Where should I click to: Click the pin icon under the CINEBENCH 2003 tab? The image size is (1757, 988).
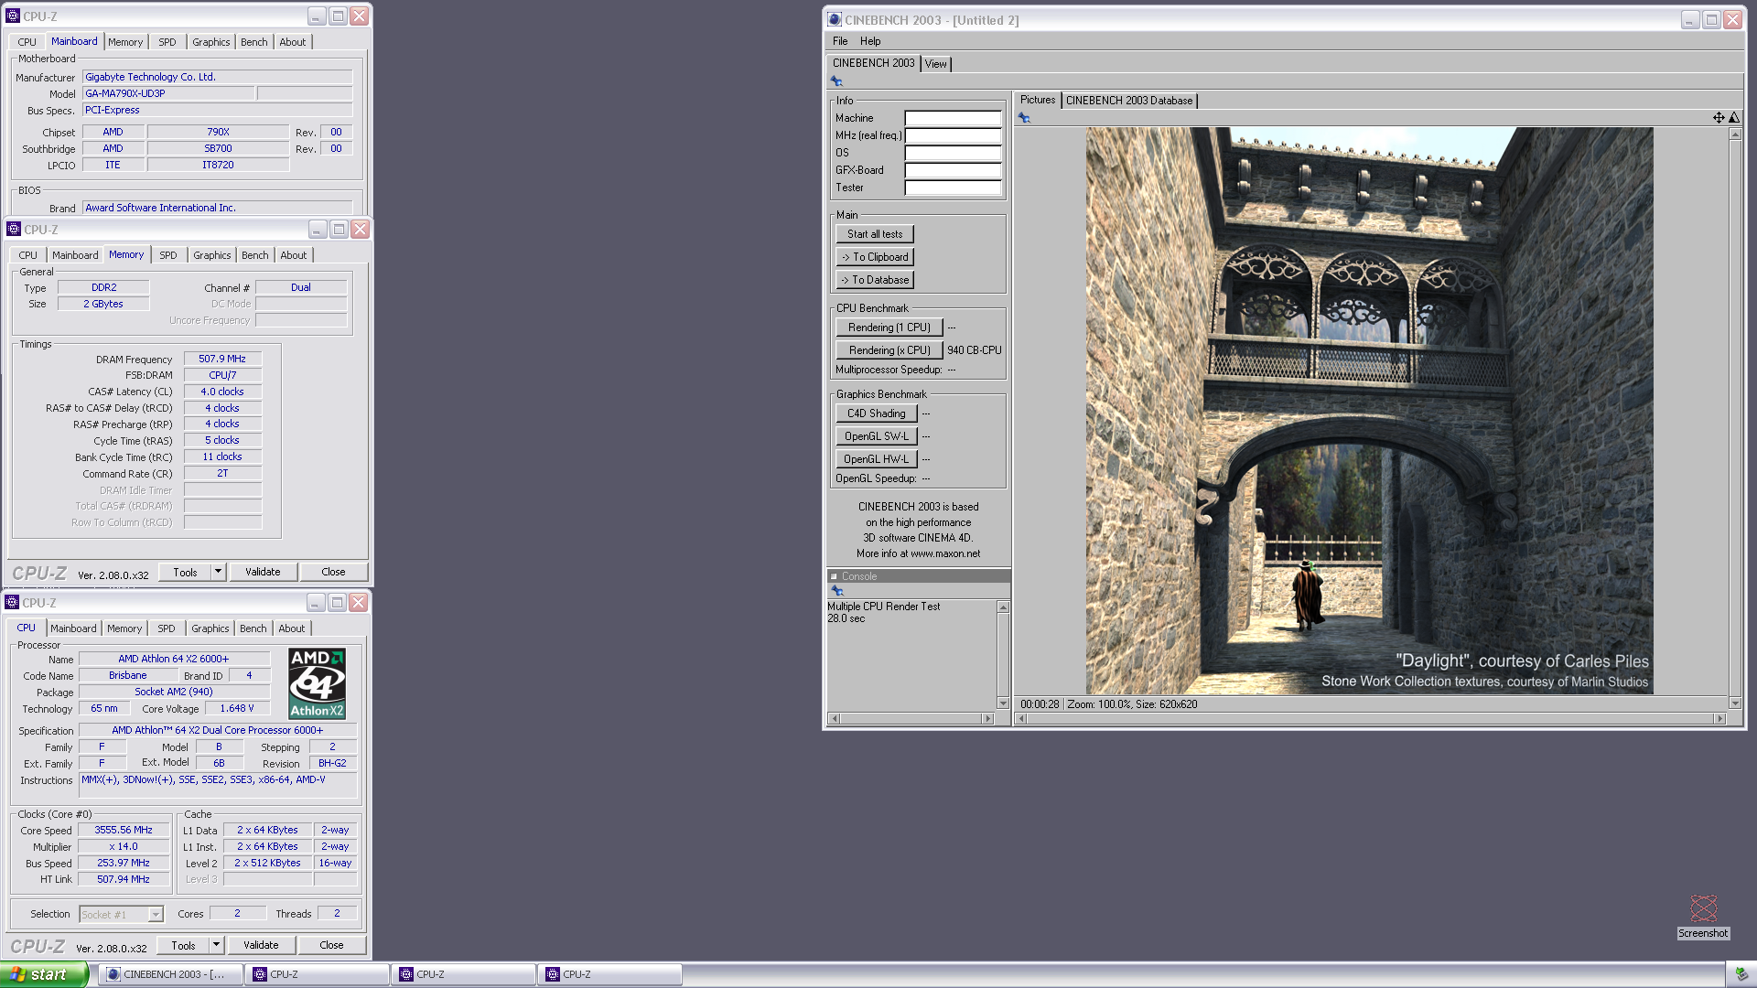point(836,81)
